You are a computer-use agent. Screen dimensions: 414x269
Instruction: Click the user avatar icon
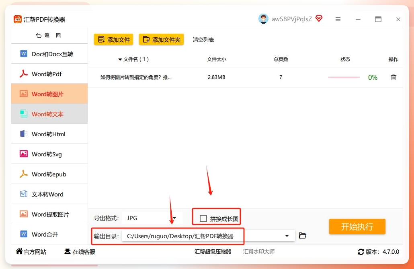(263, 19)
